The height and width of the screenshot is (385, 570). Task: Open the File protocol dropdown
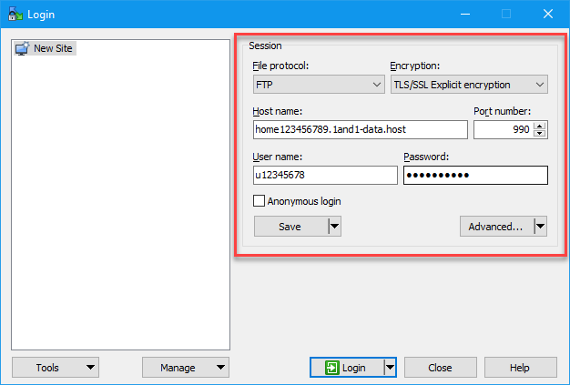pyautogui.click(x=319, y=85)
